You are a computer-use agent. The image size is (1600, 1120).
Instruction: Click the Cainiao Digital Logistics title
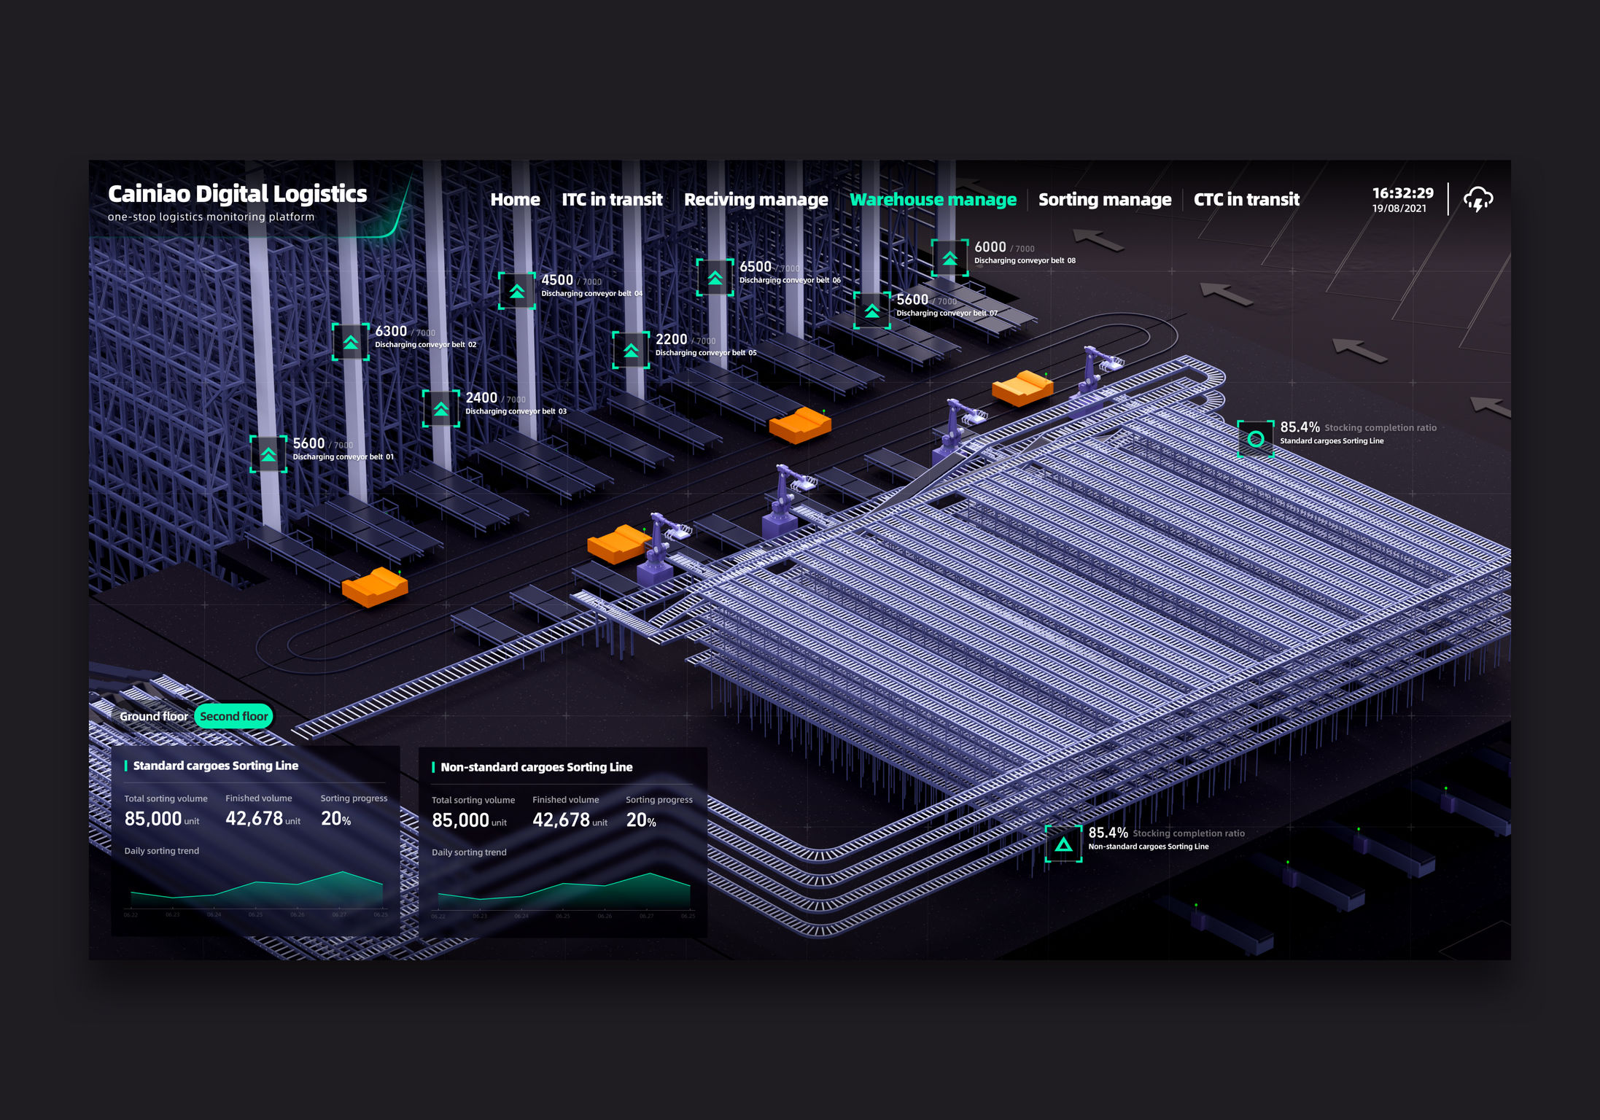click(238, 193)
